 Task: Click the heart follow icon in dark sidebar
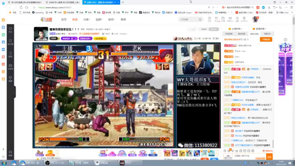[10, 30]
